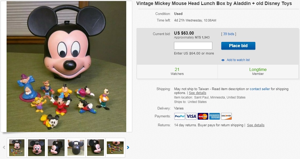
Task: Click the PayPal payment icon
Action: pyautogui.click(x=180, y=116)
